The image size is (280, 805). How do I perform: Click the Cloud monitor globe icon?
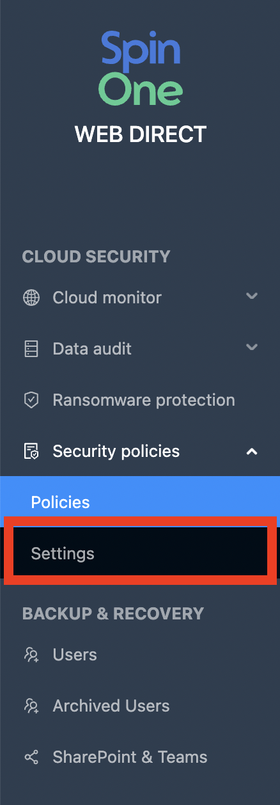(31, 298)
